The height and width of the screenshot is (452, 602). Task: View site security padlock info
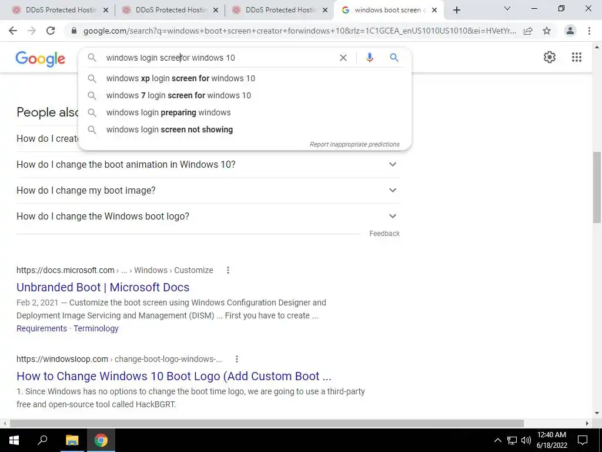(x=74, y=31)
